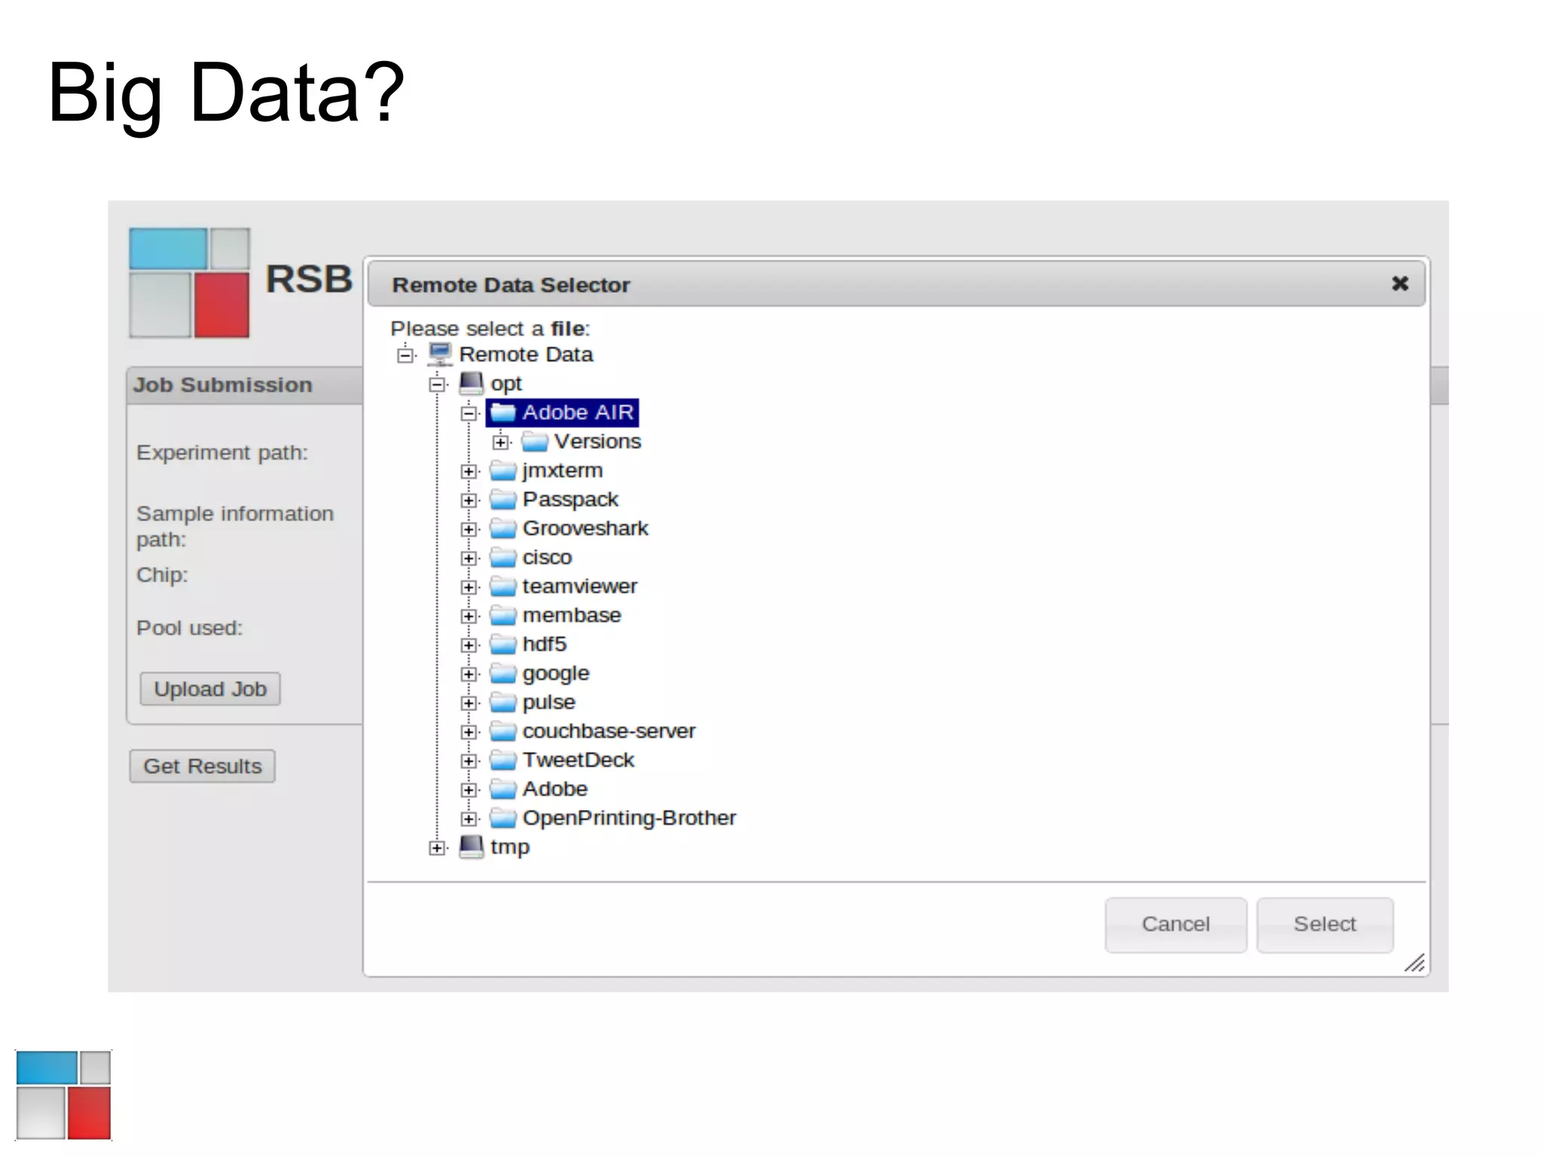The height and width of the screenshot is (1157, 1543).
Task: Expand the OpenPrinting-Brother folder
Action: pos(469,819)
